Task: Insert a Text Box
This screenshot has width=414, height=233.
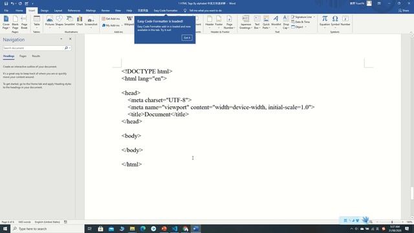Action: (x=257, y=22)
